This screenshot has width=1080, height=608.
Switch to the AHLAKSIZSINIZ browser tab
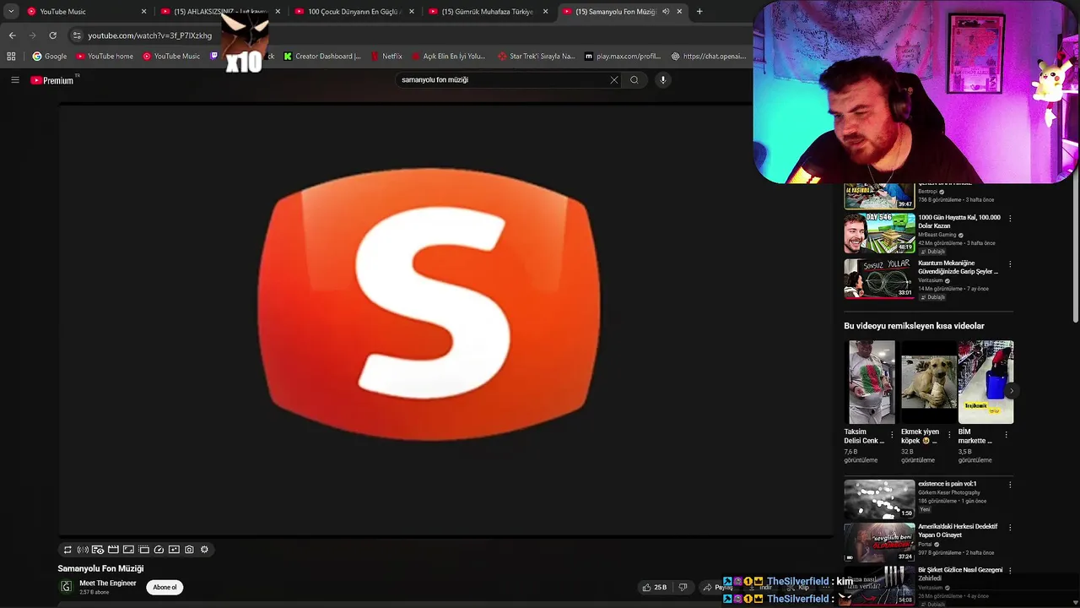pos(220,12)
